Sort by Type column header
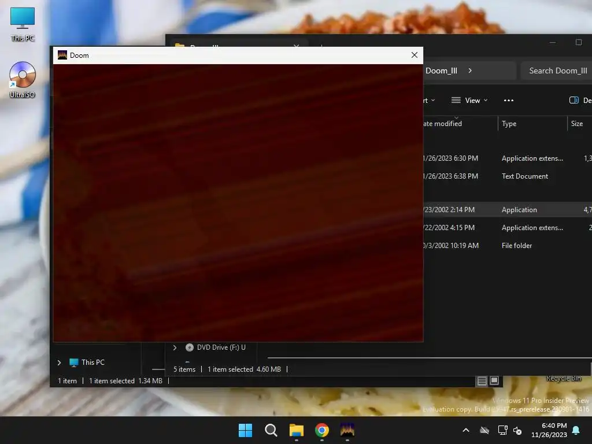The height and width of the screenshot is (444, 592). pyautogui.click(x=532, y=124)
